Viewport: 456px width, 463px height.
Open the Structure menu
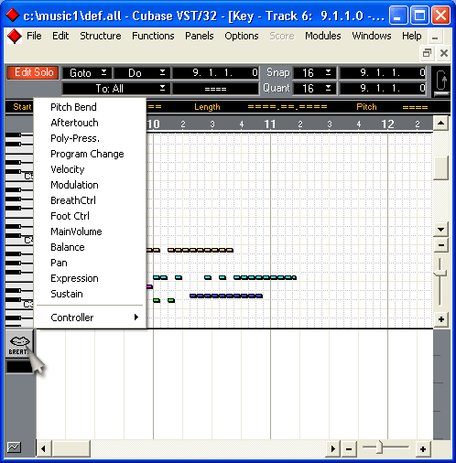(x=101, y=36)
